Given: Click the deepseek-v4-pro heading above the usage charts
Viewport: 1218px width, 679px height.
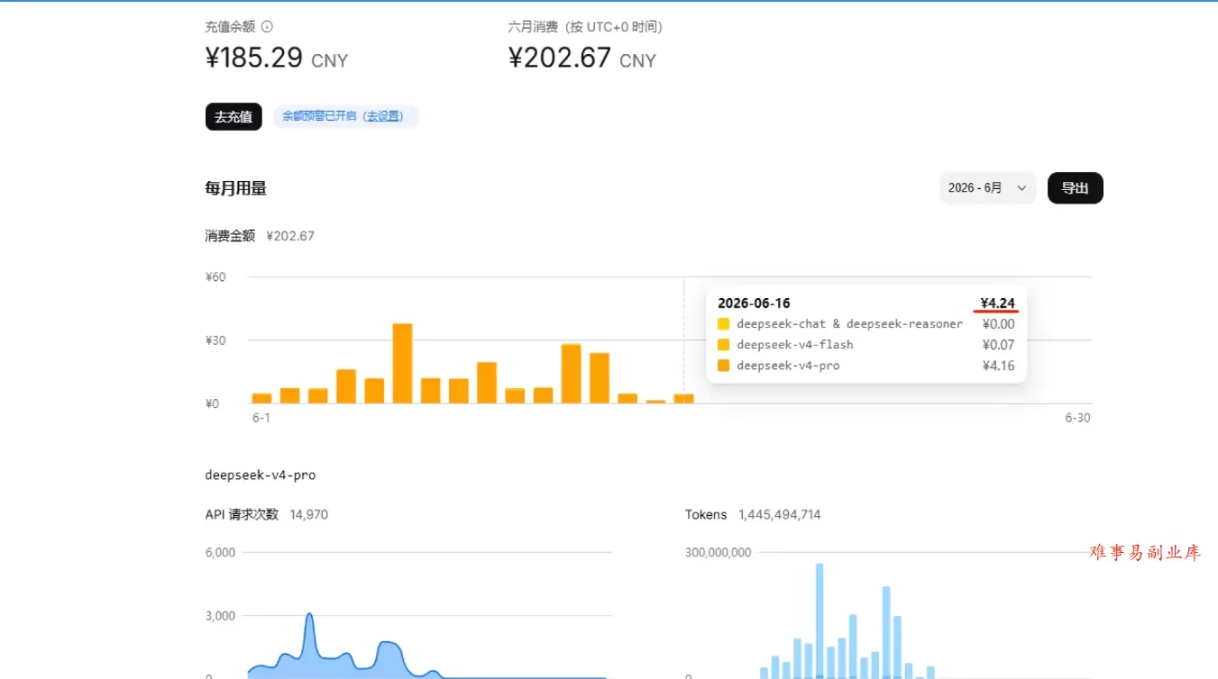Looking at the screenshot, I should click(261, 475).
